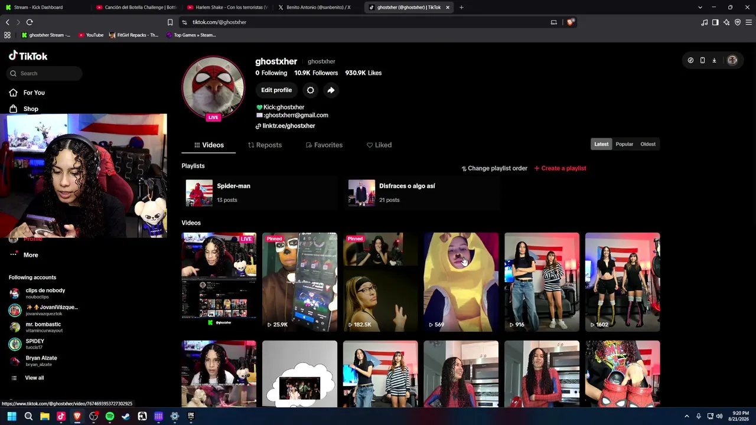Open the get-app phone icon
This screenshot has width=756, height=425.
point(702,60)
